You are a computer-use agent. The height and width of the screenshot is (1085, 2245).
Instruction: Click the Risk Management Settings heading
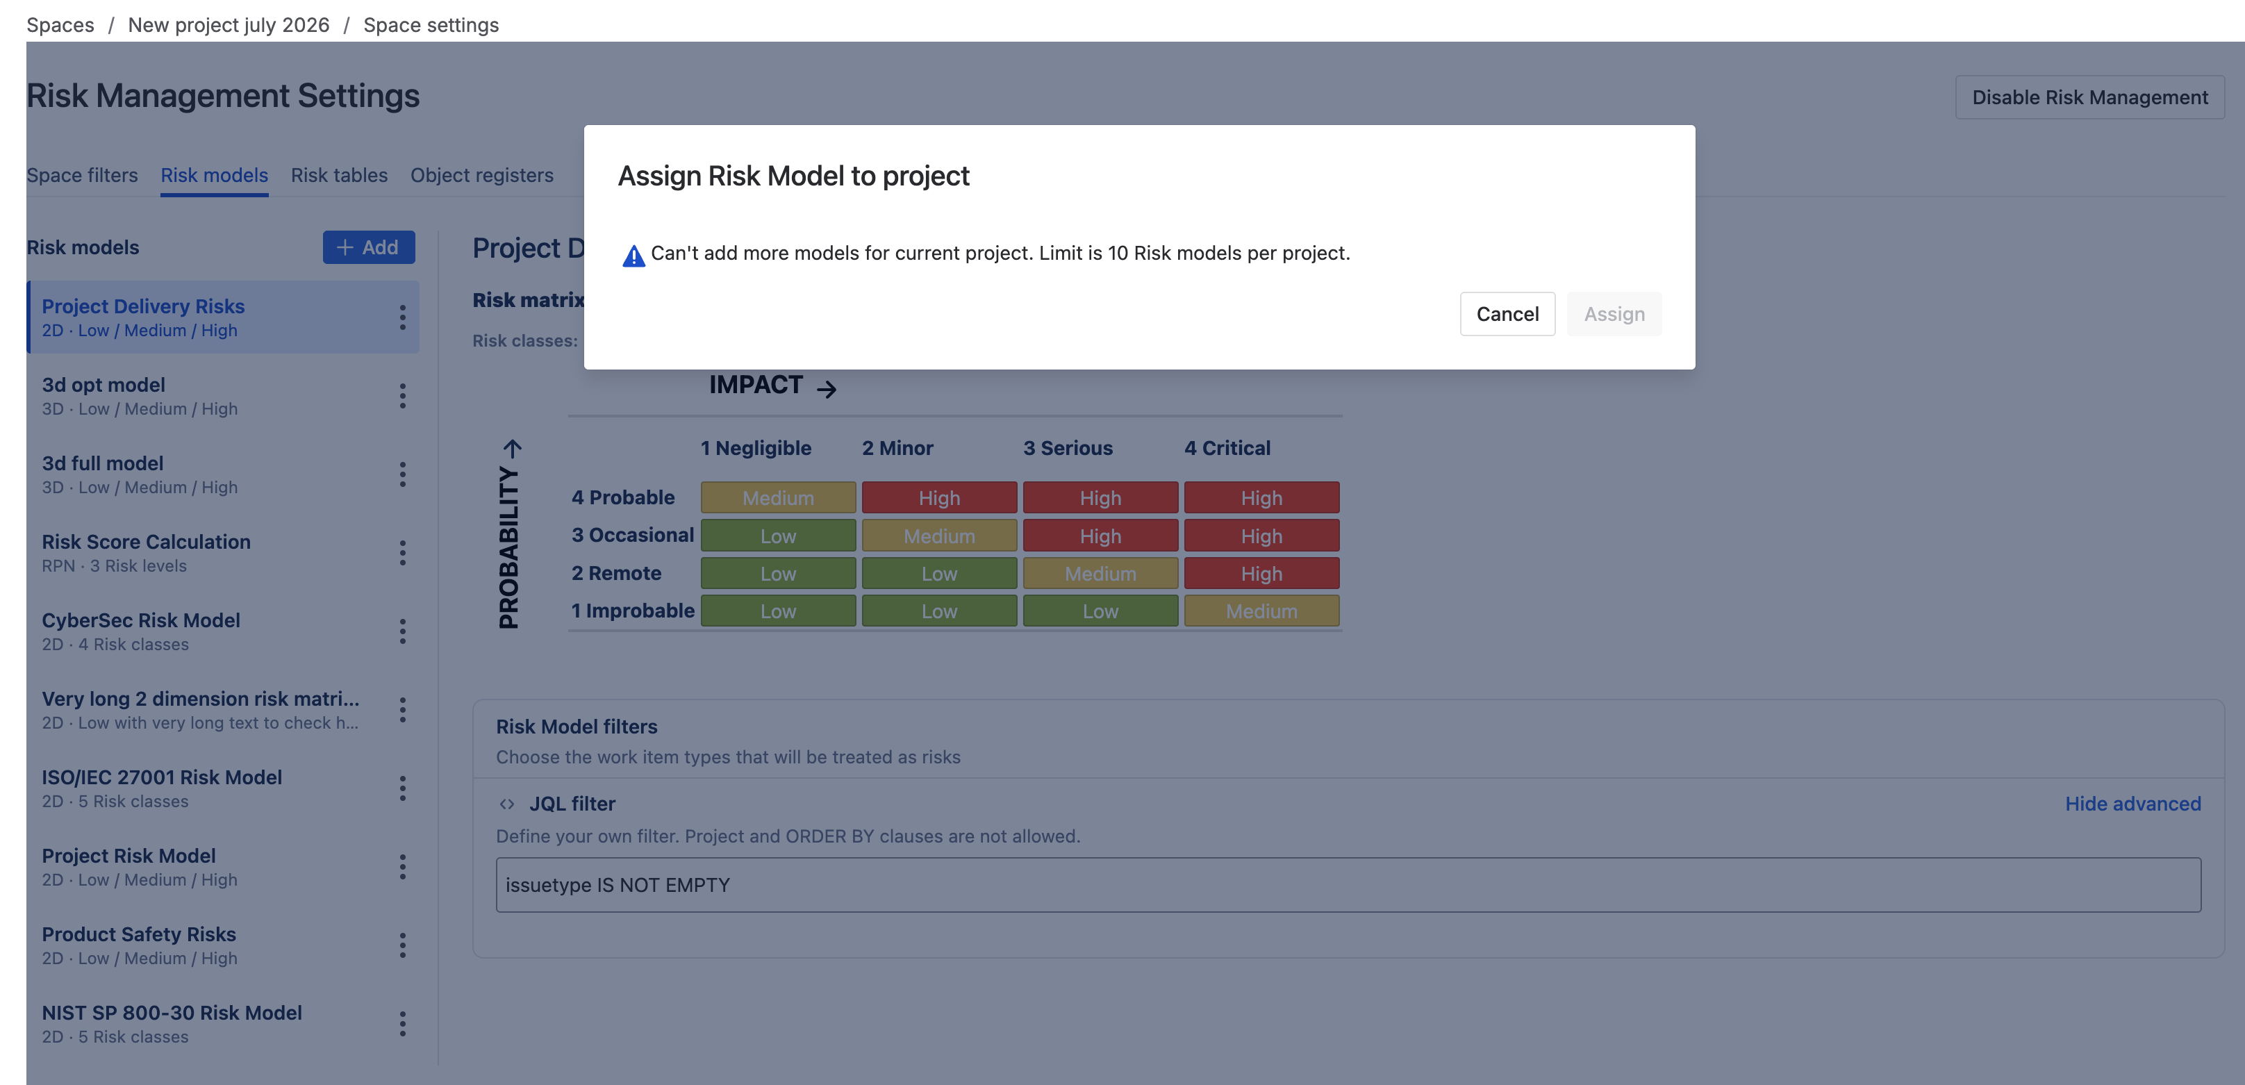(x=223, y=96)
